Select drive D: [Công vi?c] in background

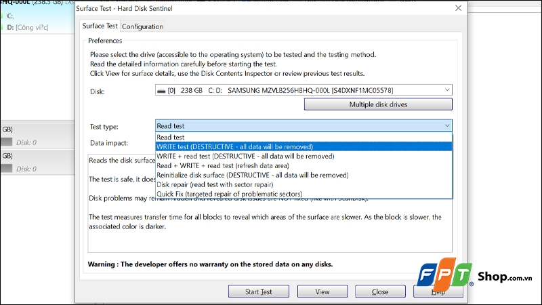pyautogui.click(x=28, y=27)
